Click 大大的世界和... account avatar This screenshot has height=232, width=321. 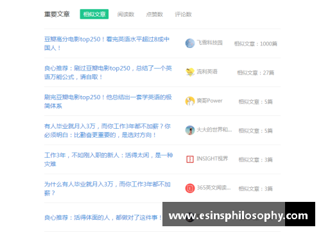[190, 130]
